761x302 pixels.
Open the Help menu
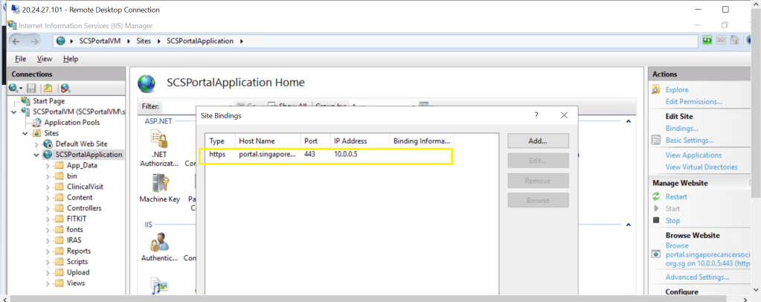coord(71,58)
